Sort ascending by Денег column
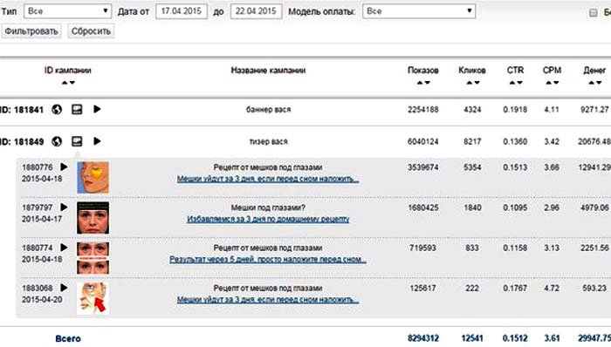This screenshot has height=347, width=611. pos(592,83)
